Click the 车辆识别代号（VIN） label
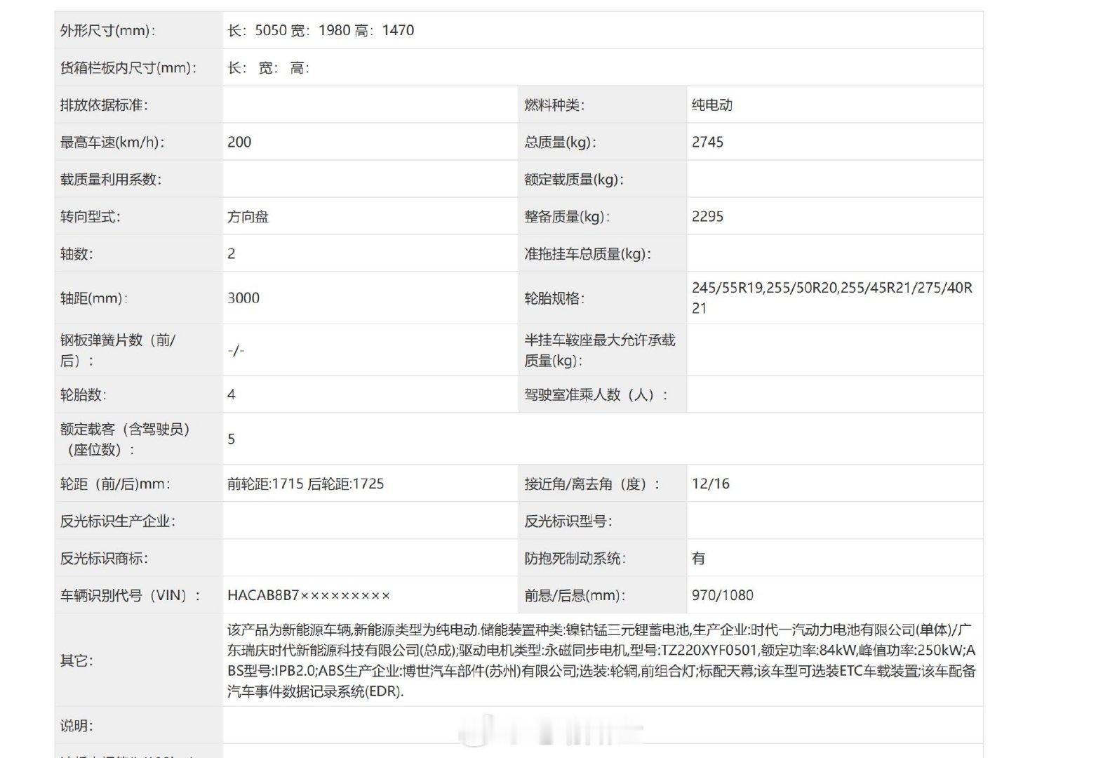 (x=131, y=595)
